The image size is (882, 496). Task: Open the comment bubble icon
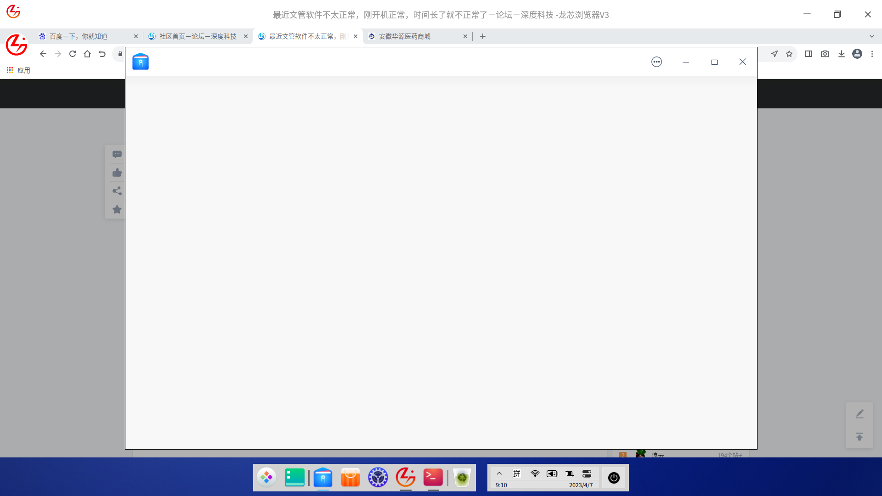(117, 154)
